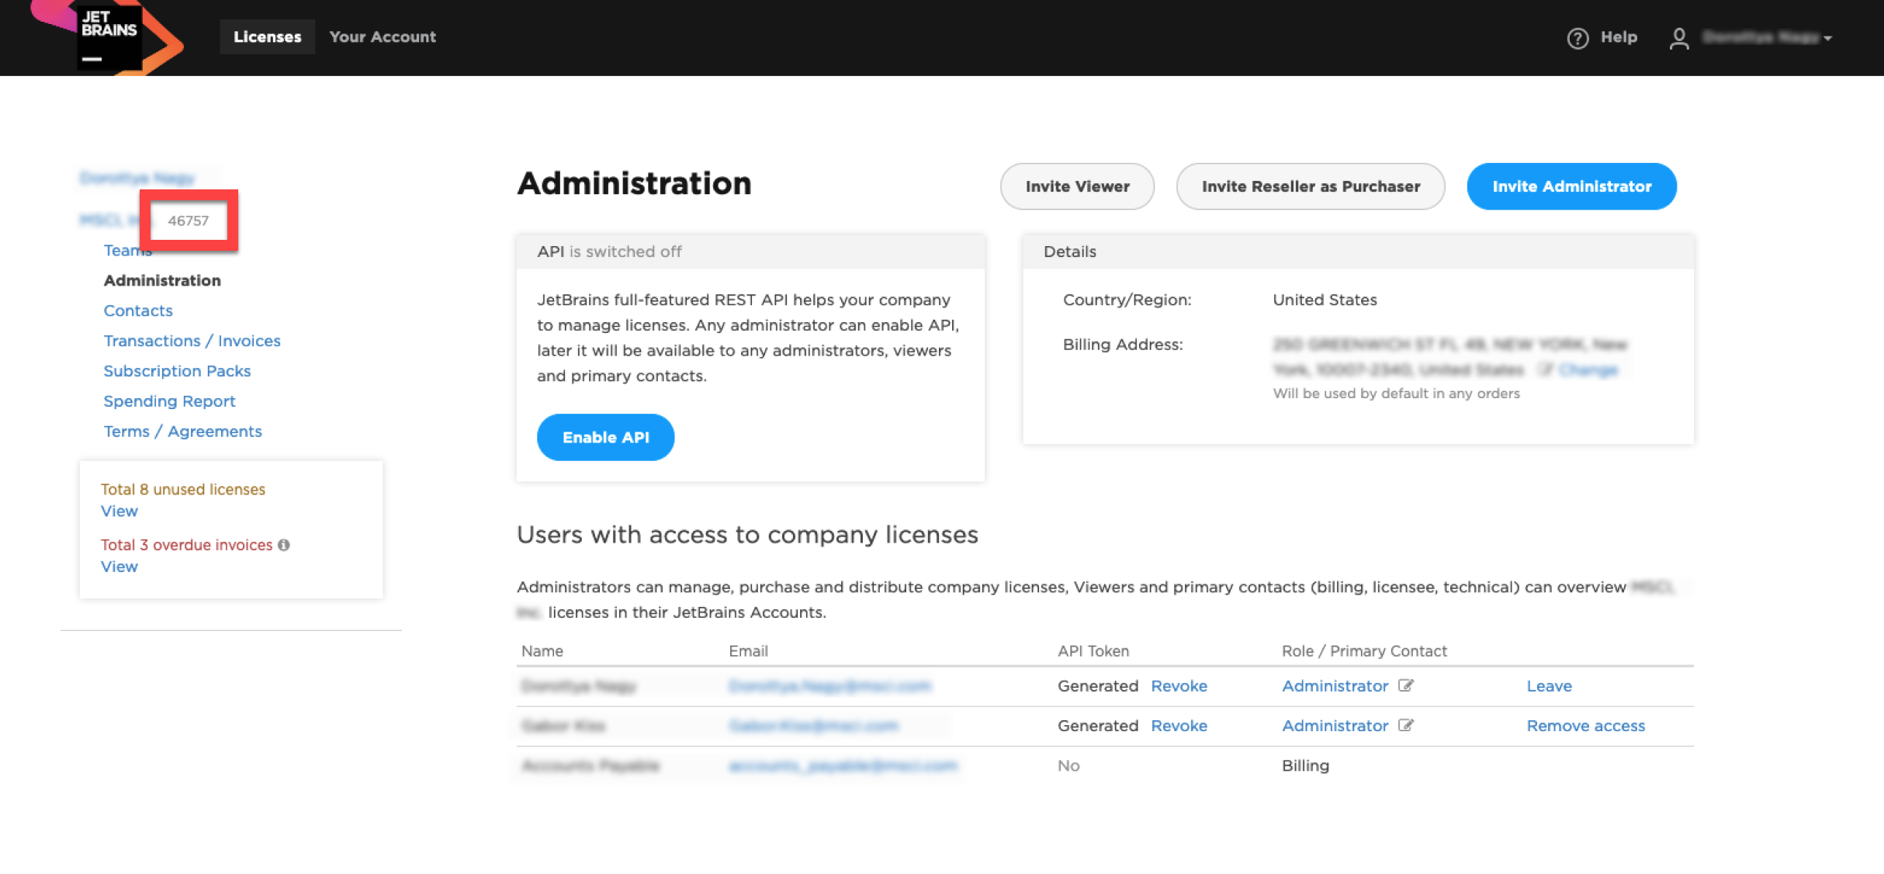The height and width of the screenshot is (874, 1884).
Task: Open Spending Report page
Action: pos(169,401)
